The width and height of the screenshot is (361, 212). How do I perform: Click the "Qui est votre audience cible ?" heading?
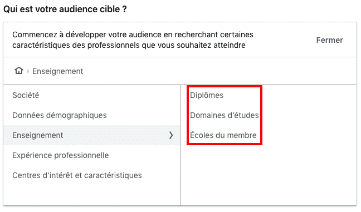[65, 9]
